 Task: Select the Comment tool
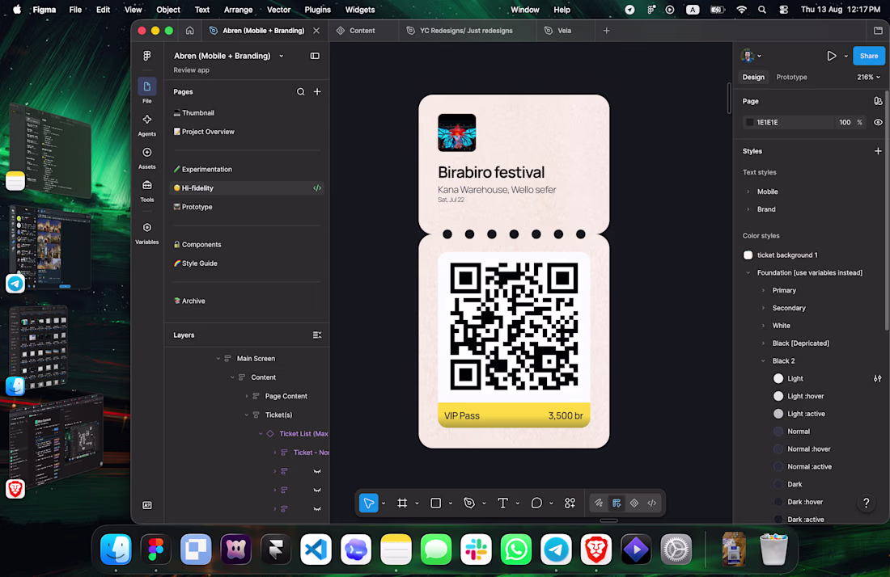tap(536, 503)
